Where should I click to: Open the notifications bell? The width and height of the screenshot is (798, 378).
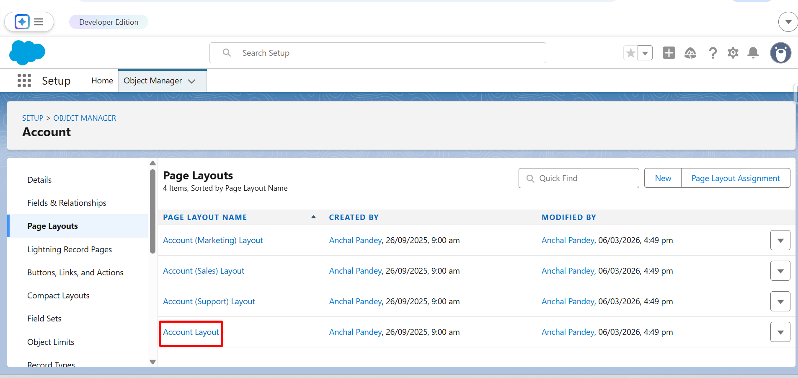(753, 53)
